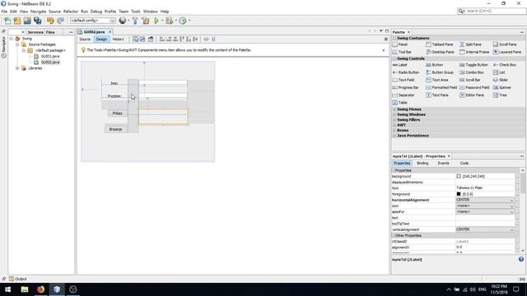Open the default config dropdown
This screenshot has height=296, width=527.
pyautogui.click(x=92, y=21)
